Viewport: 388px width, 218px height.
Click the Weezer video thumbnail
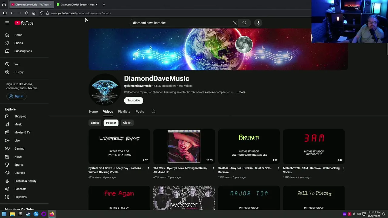tap(184, 198)
